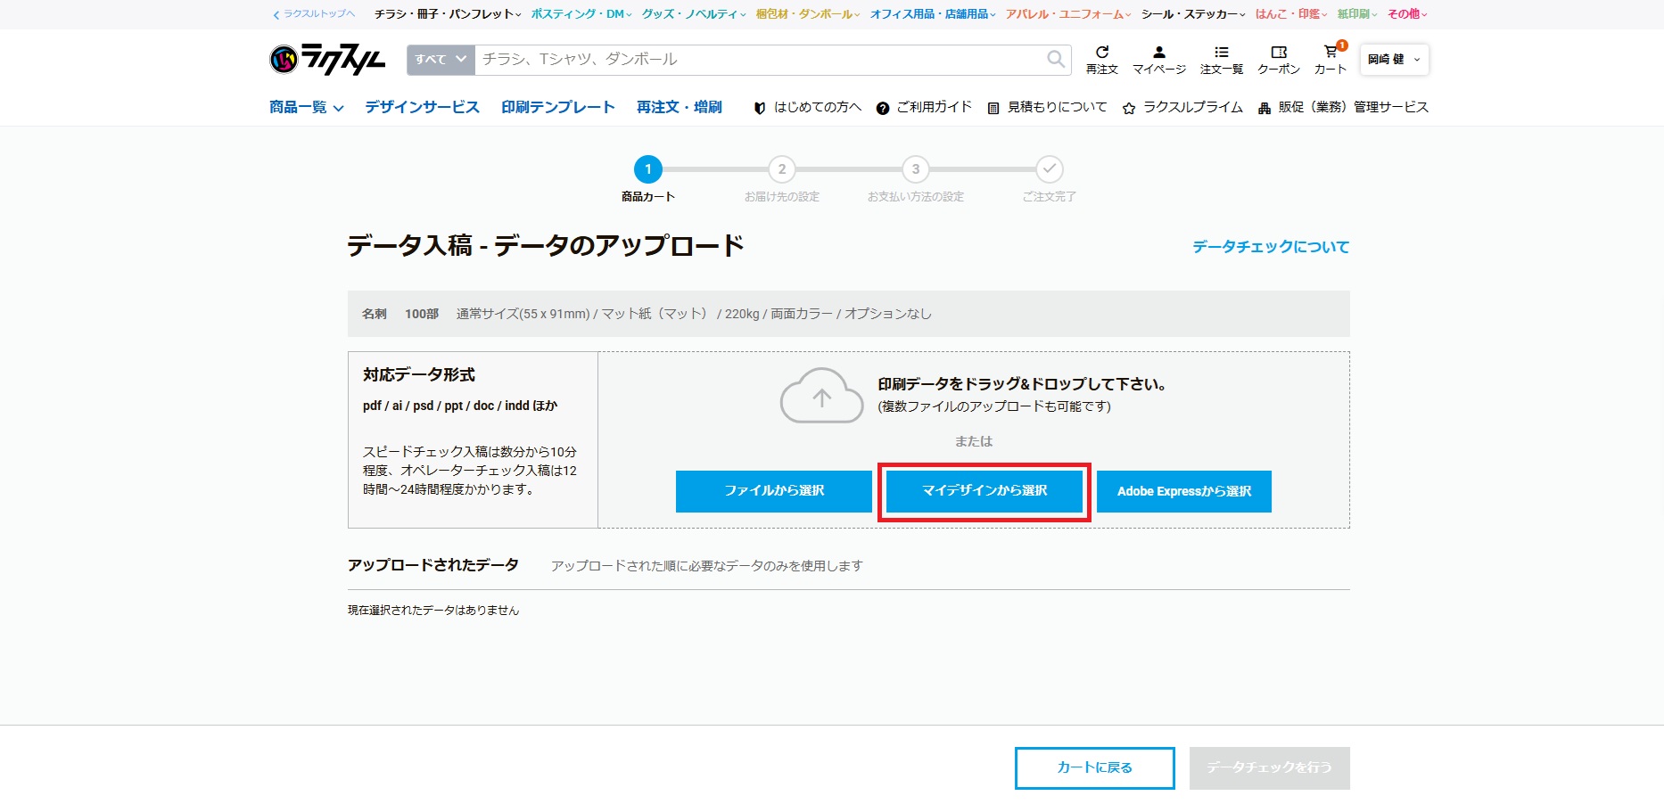Click the ご利用ガイド link

924,107
